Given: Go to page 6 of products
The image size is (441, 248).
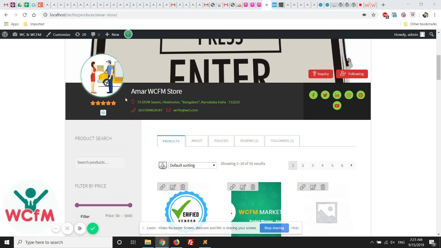Looking at the screenshot, I should (342, 165).
